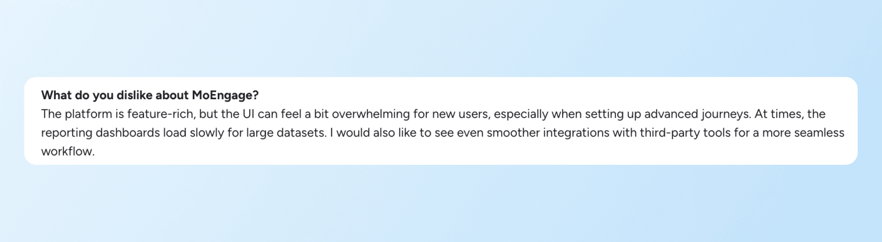Click the heading "What do you dislike about MoEngage?"
Viewport: 882px width, 242px height.
(x=150, y=95)
